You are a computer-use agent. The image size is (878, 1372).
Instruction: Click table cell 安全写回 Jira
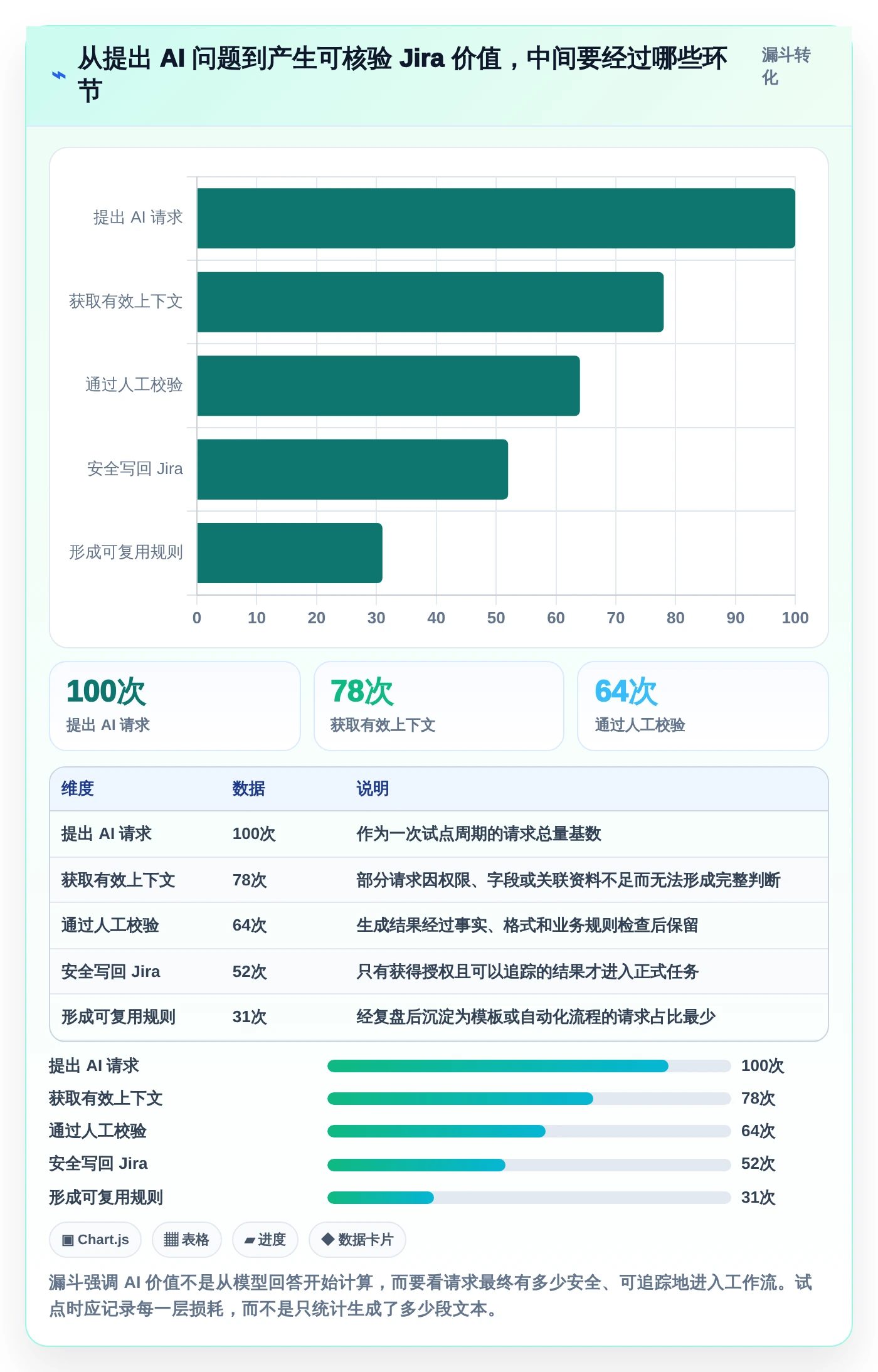tap(110, 971)
